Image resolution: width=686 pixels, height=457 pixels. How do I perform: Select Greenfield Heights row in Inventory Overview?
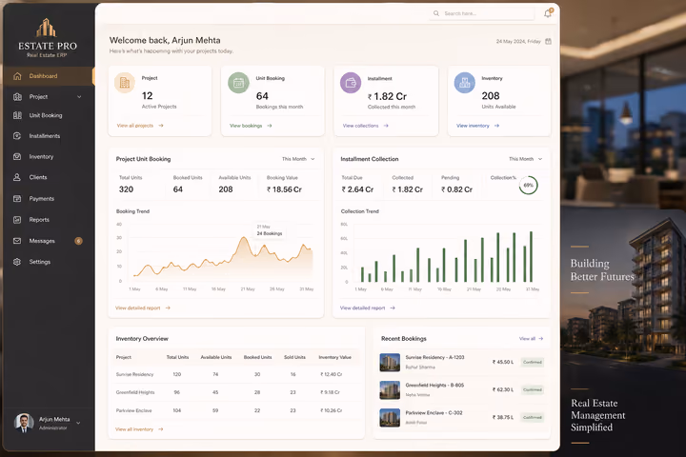(x=236, y=392)
